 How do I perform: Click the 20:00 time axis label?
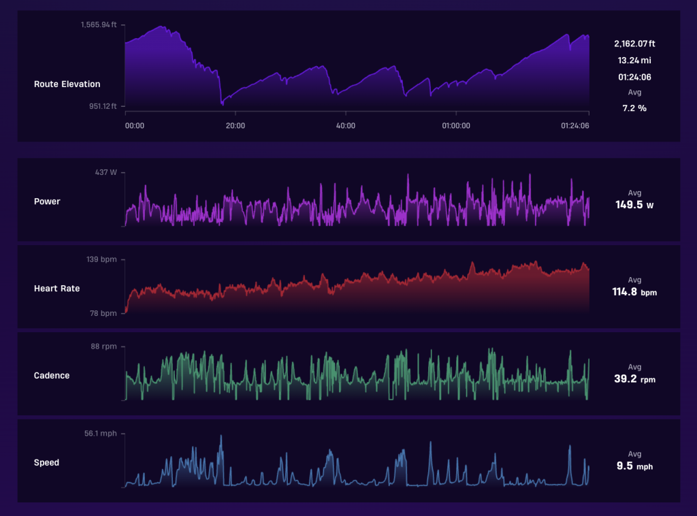pos(235,126)
